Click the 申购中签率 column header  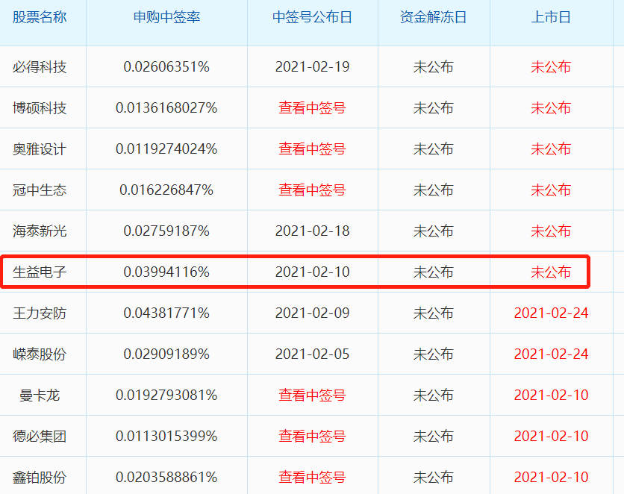coord(166,17)
